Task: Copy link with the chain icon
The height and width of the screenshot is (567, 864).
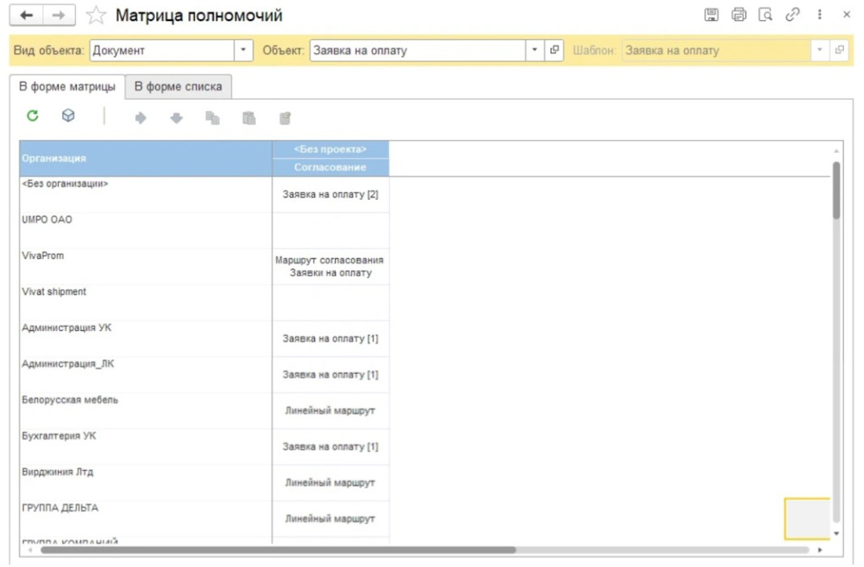Action: point(792,15)
